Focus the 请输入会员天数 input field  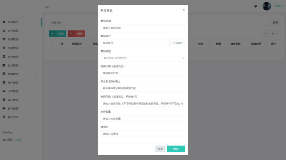(143, 104)
